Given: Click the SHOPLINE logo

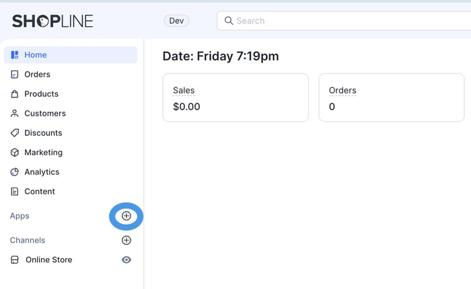Looking at the screenshot, I should click(x=52, y=21).
